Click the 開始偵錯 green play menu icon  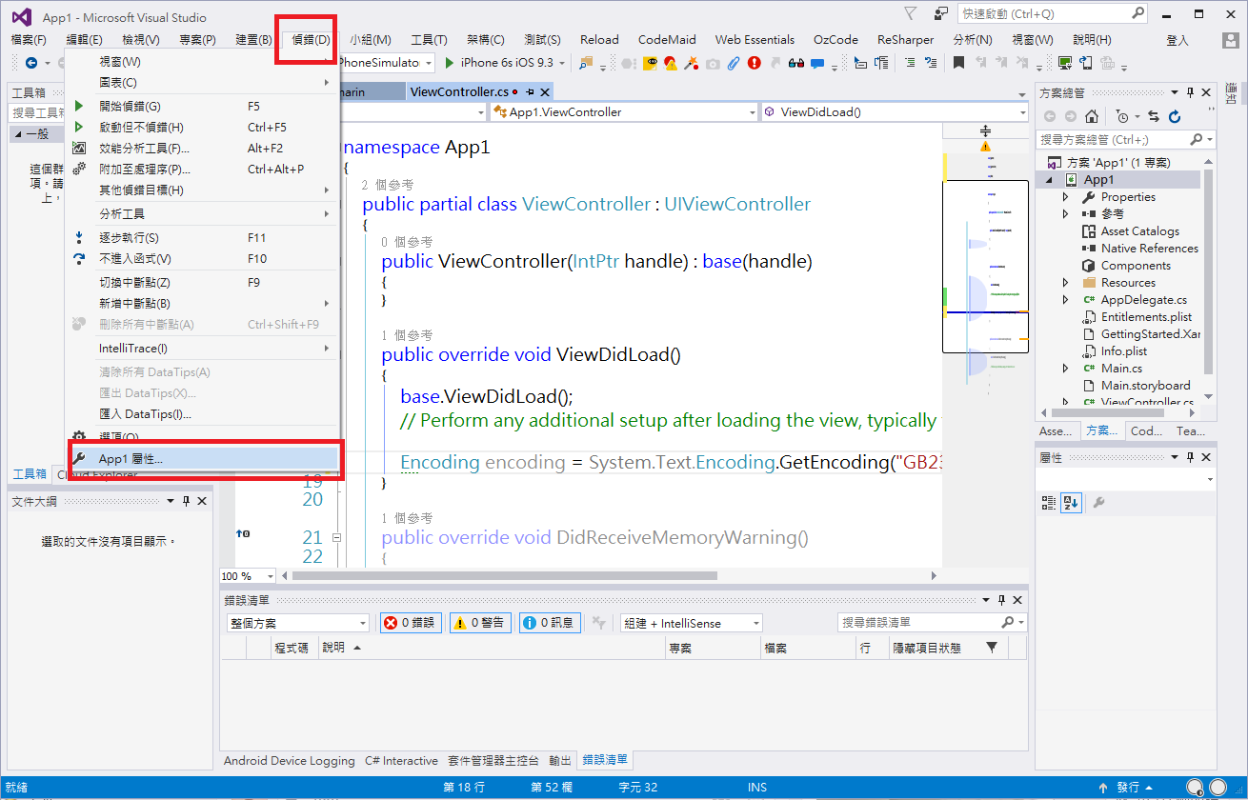click(79, 107)
